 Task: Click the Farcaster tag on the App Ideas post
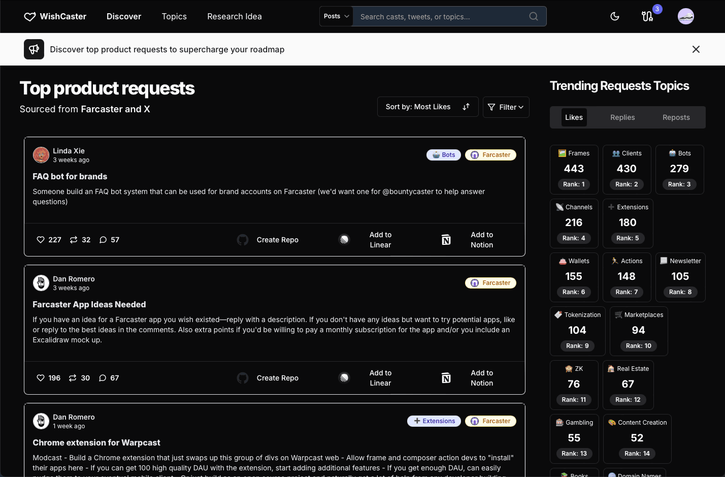click(x=490, y=283)
